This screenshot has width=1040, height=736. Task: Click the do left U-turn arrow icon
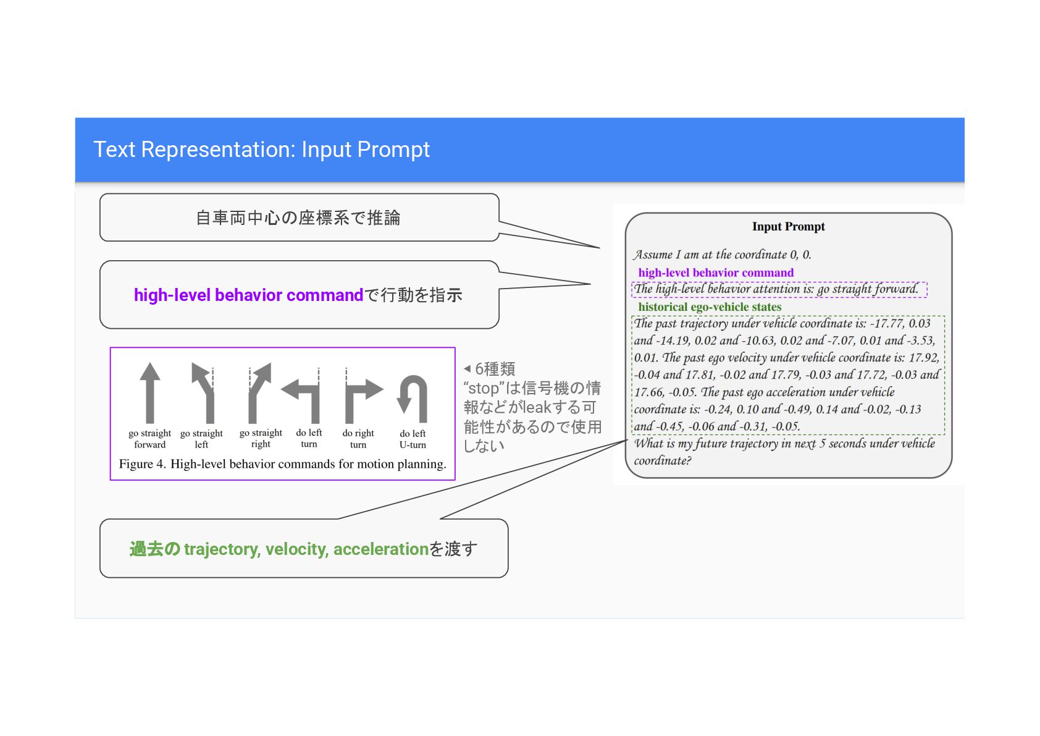click(413, 399)
